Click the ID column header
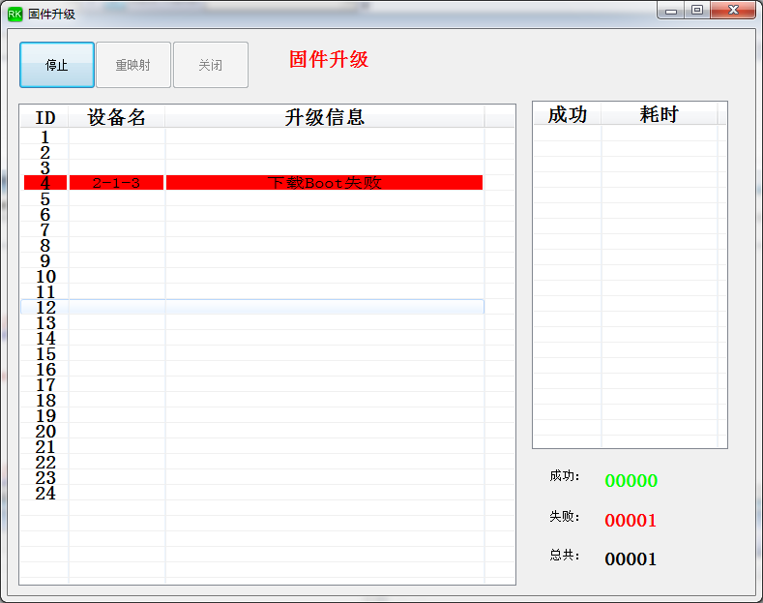Screen dimensions: 763x603 tap(44, 117)
